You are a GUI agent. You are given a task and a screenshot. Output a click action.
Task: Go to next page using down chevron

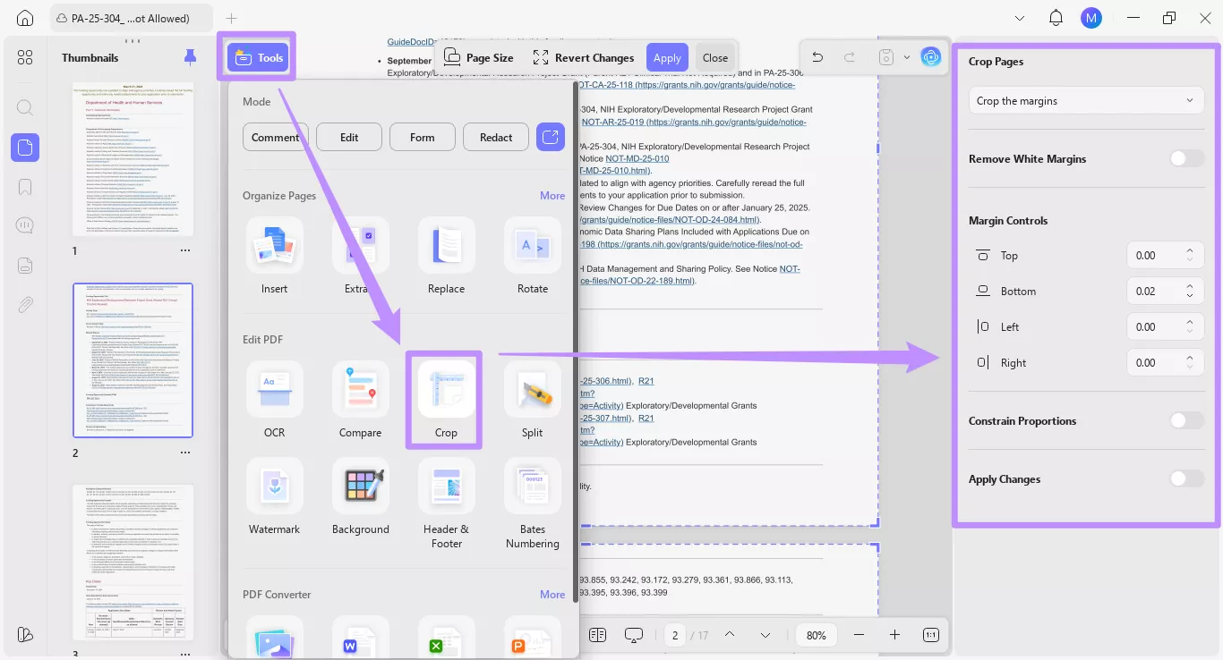click(x=765, y=635)
